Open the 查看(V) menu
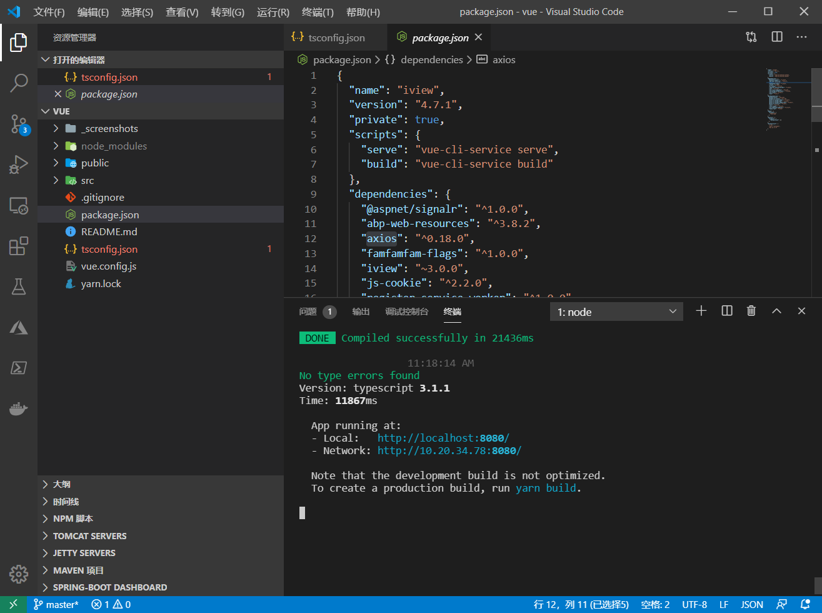The image size is (822, 613). pyautogui.click(x=182, y=12)
